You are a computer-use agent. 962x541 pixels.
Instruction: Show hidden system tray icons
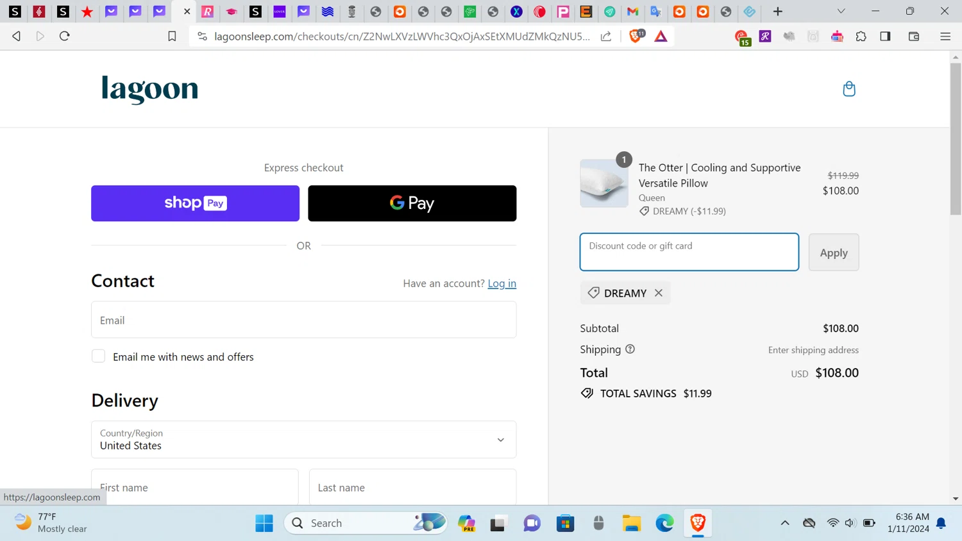pos(785,523)
